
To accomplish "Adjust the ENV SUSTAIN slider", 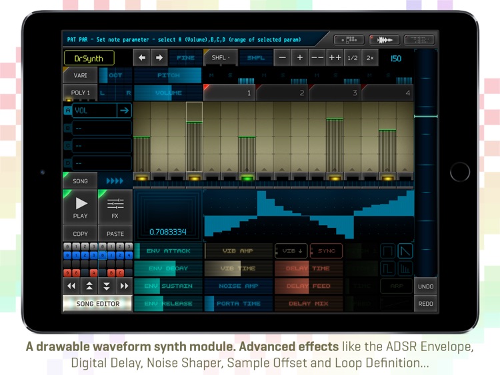I will (169, 286).
